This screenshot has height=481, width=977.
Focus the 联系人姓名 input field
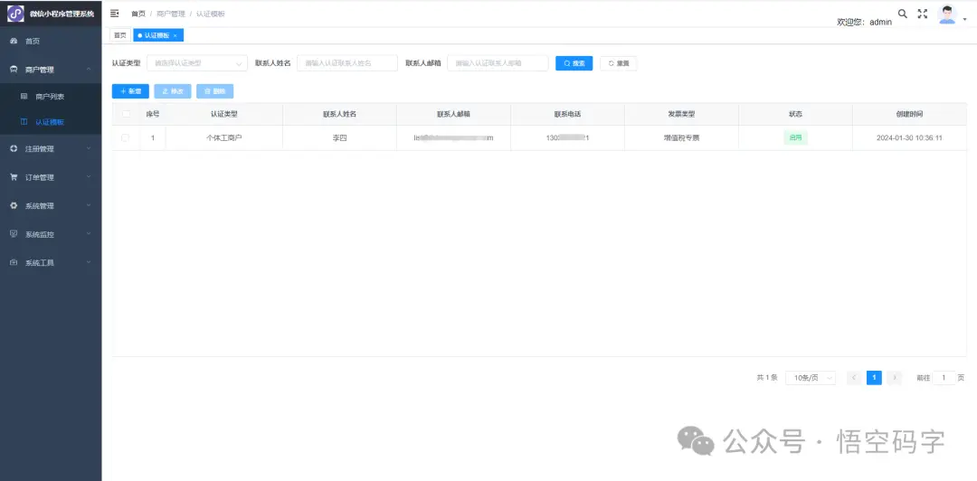pos(347,63)
